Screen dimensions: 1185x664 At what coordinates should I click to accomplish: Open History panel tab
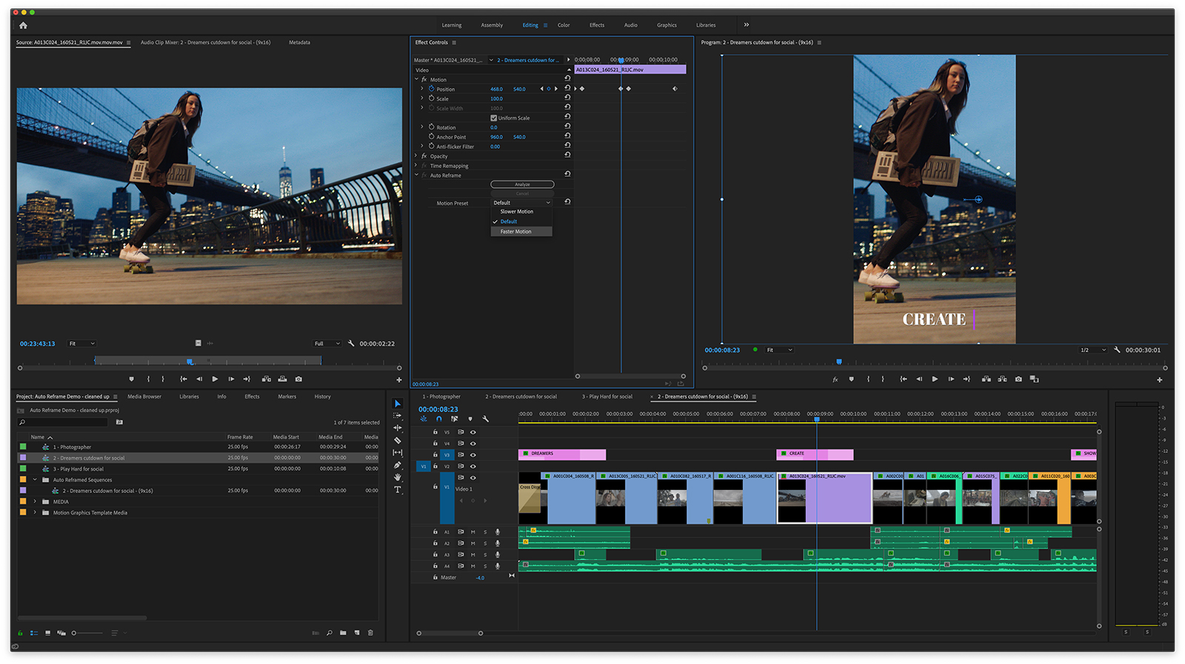[322, 397]
